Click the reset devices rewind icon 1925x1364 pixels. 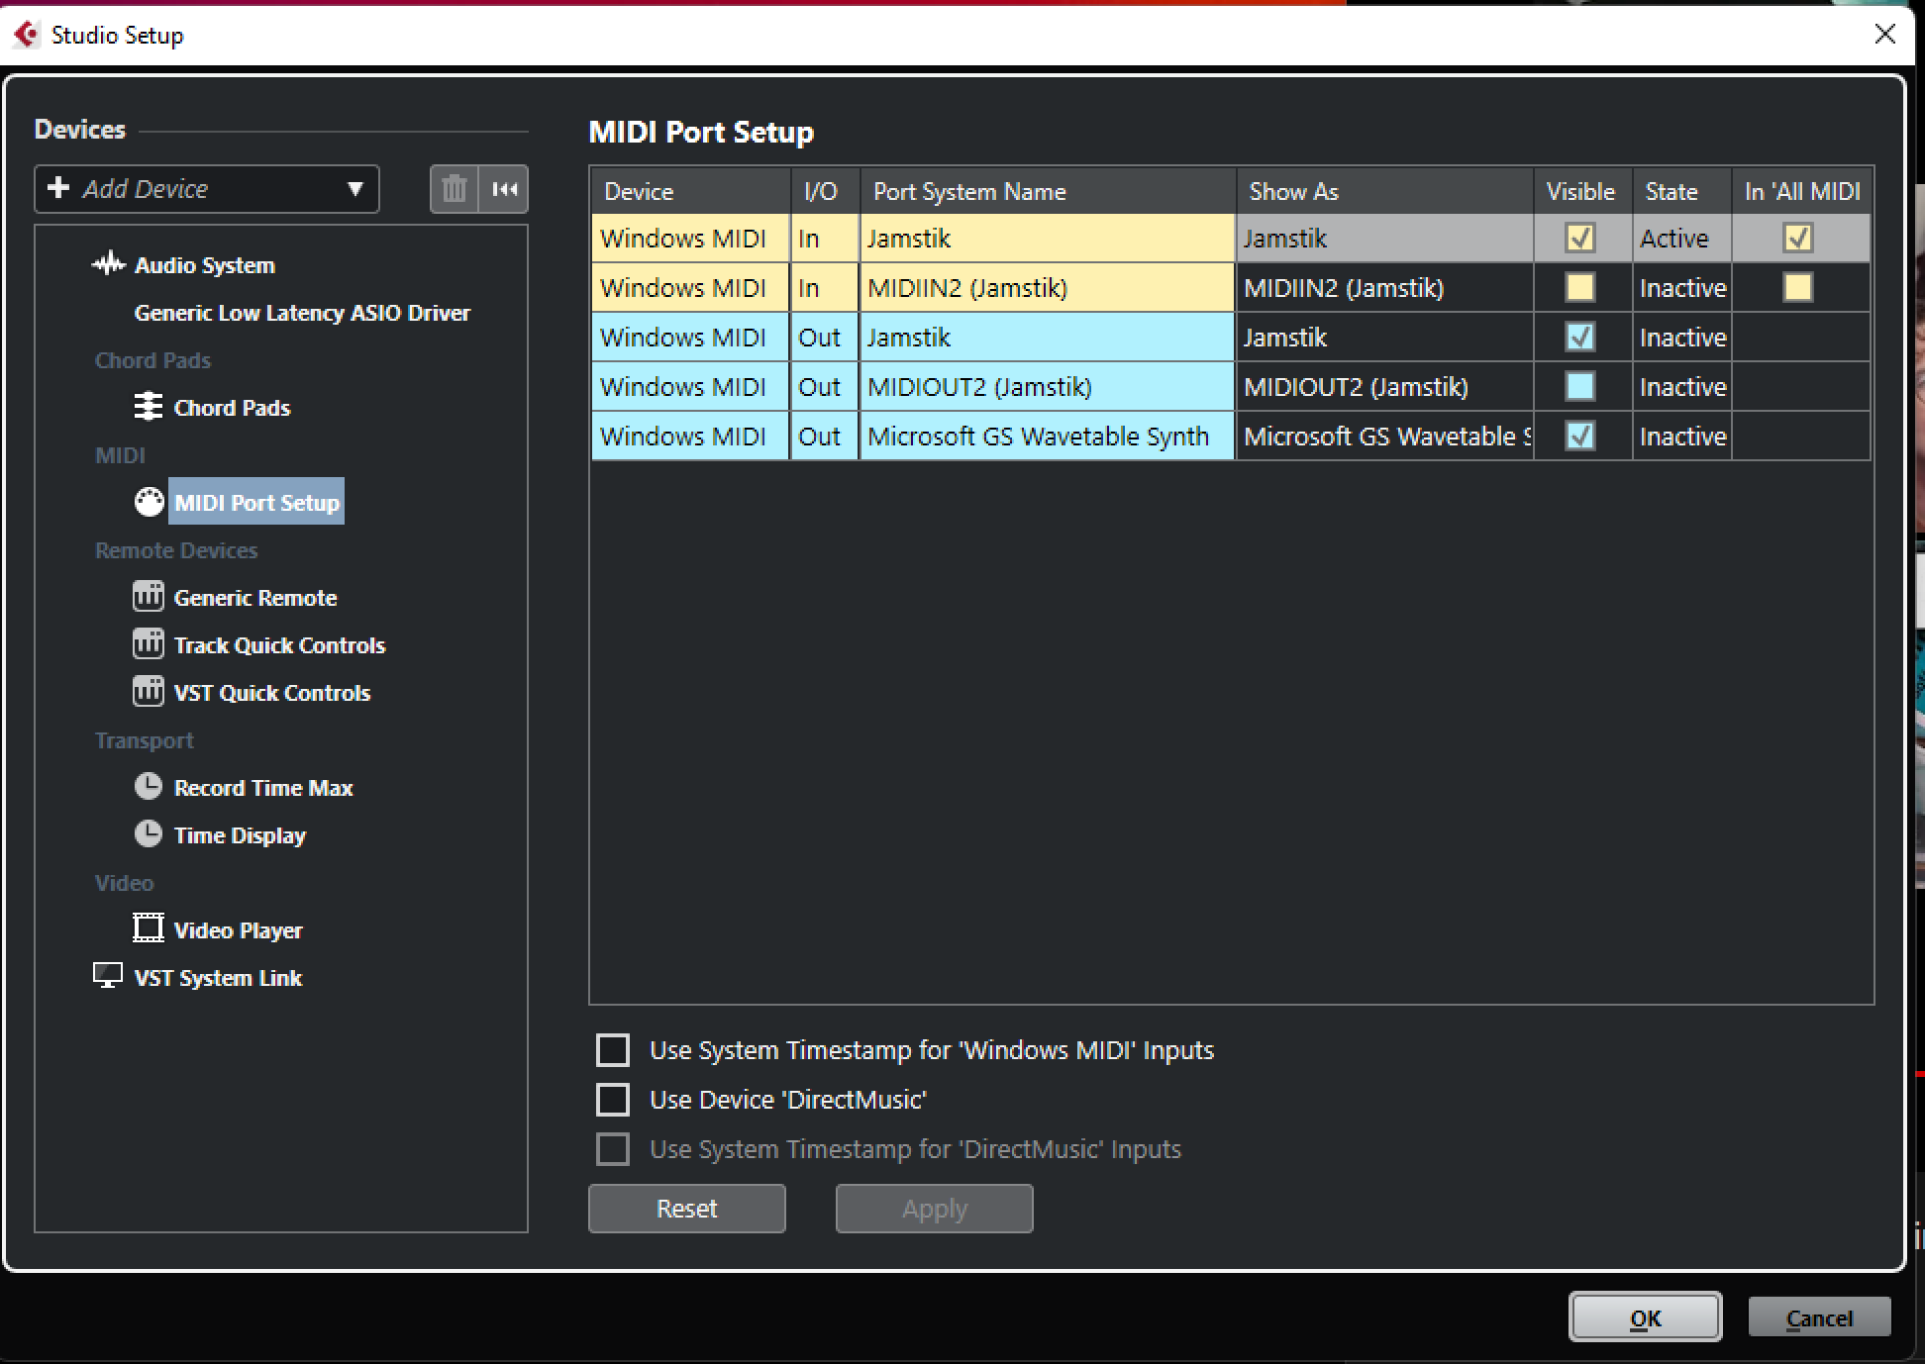[x=504, y=188]
